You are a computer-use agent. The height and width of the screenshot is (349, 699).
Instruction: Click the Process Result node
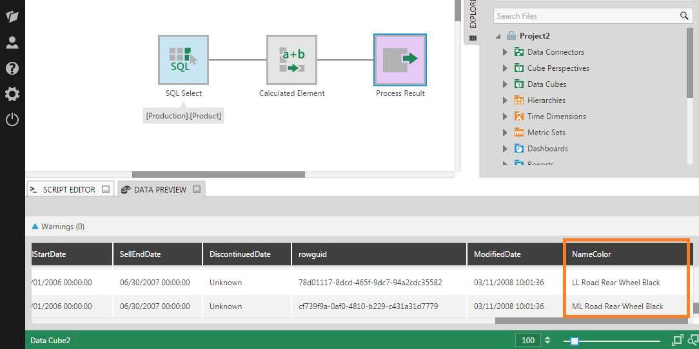click(400, 60)
